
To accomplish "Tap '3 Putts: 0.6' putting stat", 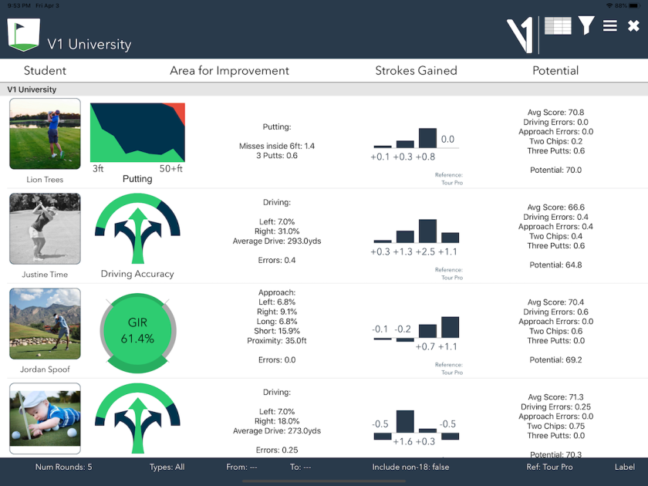I will [x=277, y=155].
